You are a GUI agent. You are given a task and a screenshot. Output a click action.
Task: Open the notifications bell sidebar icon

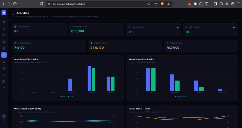tap(4, 88)
